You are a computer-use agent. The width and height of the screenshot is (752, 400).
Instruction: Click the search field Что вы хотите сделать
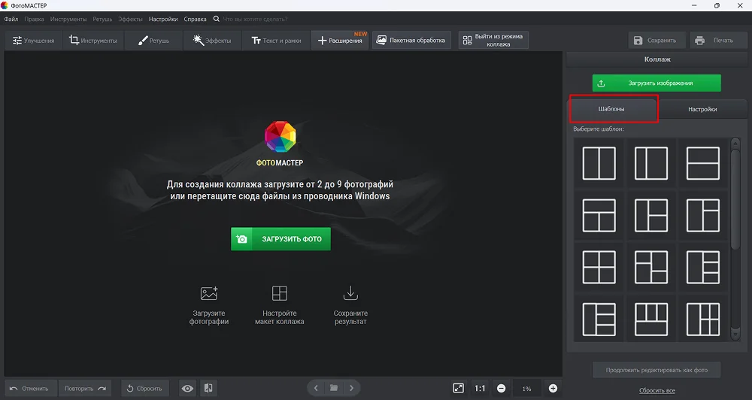pyautogui.click(x=255, y=20)
